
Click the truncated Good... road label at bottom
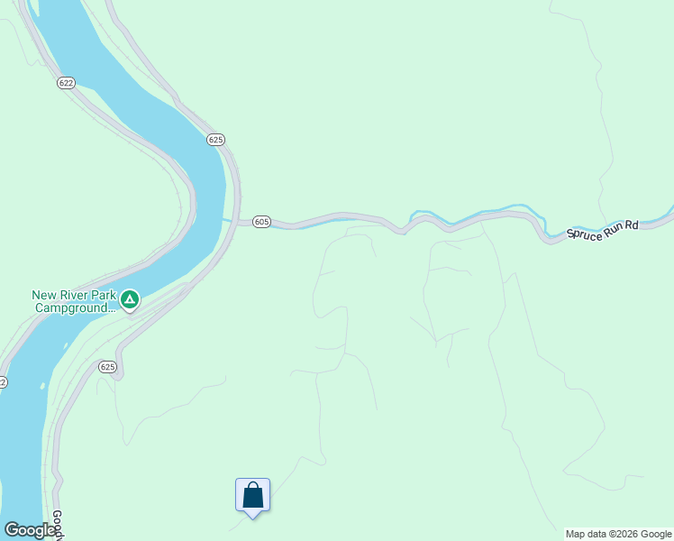tap(57, 525)
